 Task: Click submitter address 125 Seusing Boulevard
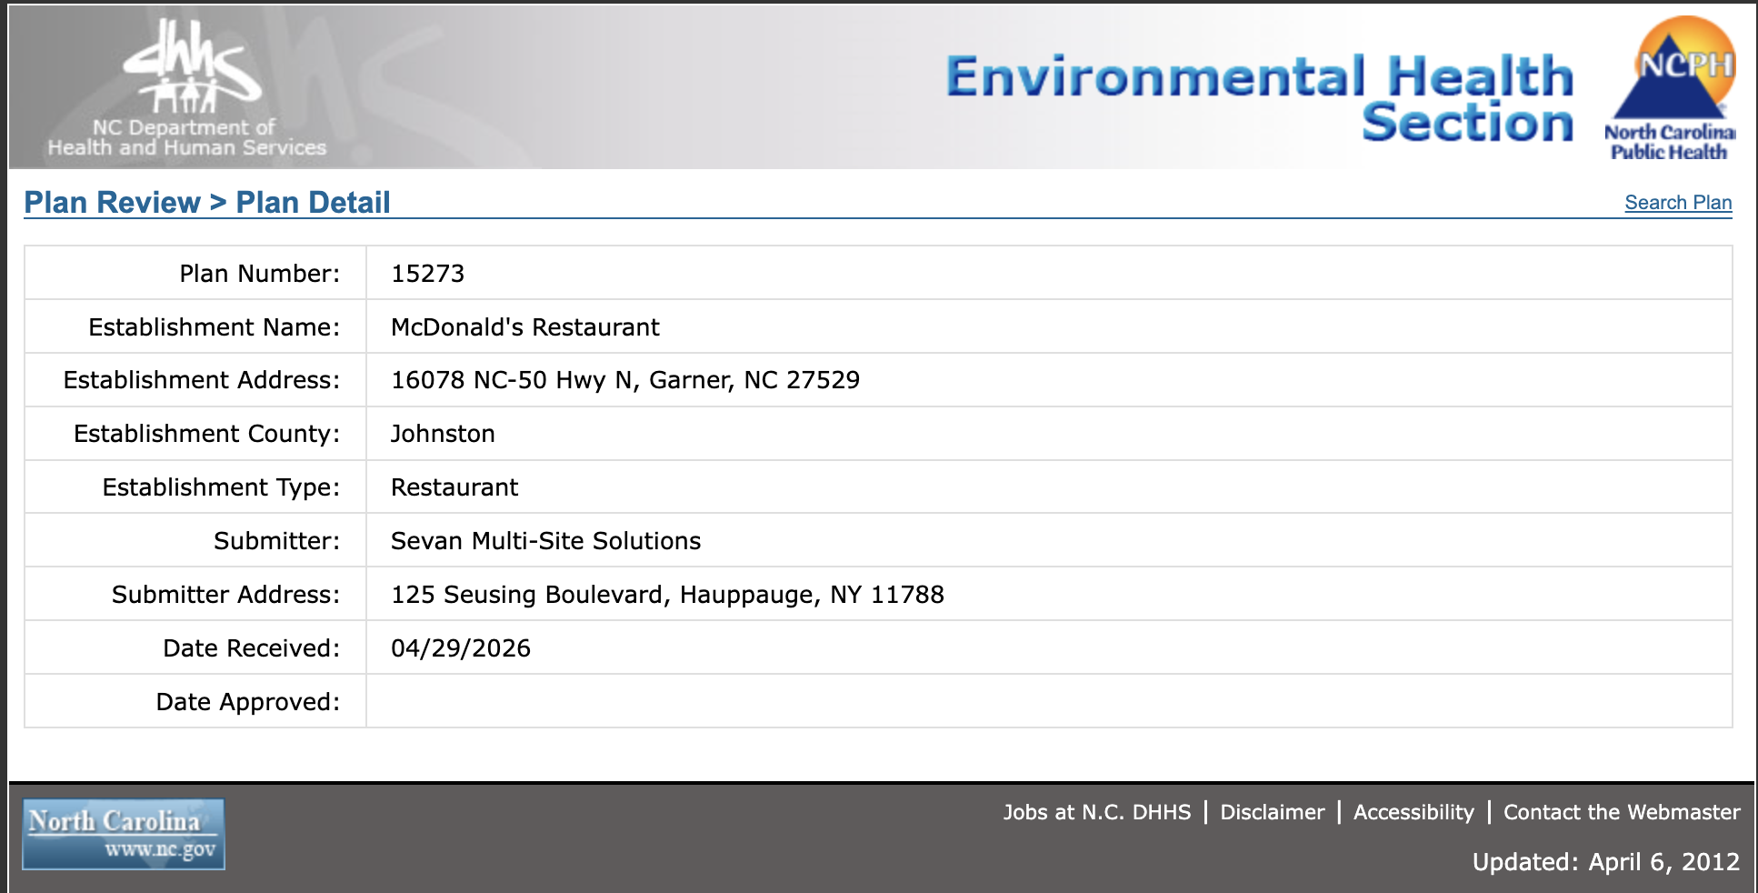[x=667, y=595]
